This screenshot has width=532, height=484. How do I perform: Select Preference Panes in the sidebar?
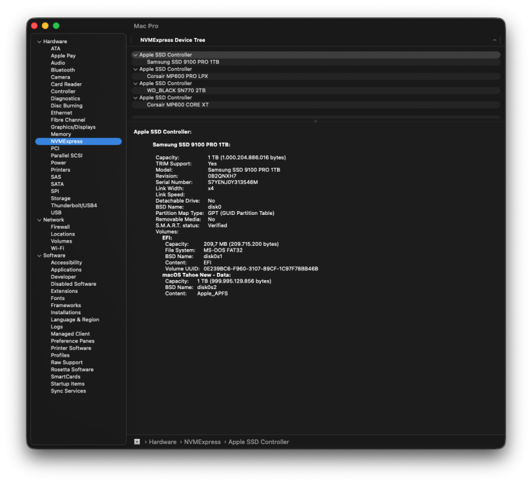[x=72, y=341]
